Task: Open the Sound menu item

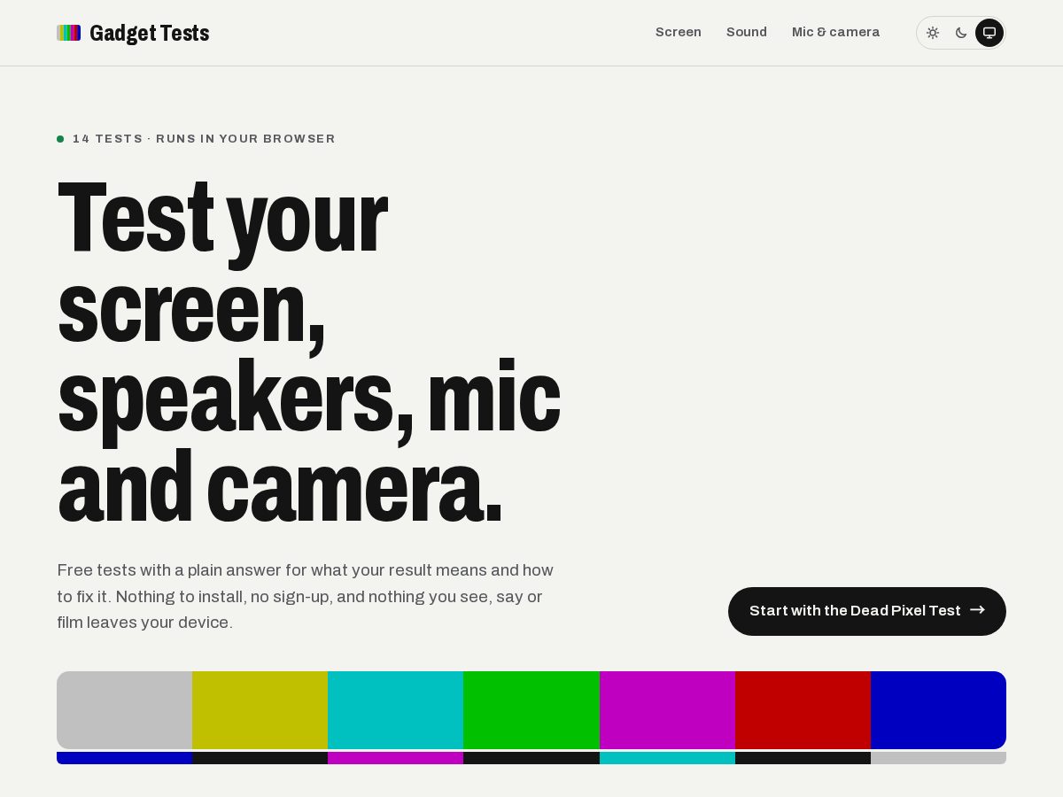Action: point(747,32)
